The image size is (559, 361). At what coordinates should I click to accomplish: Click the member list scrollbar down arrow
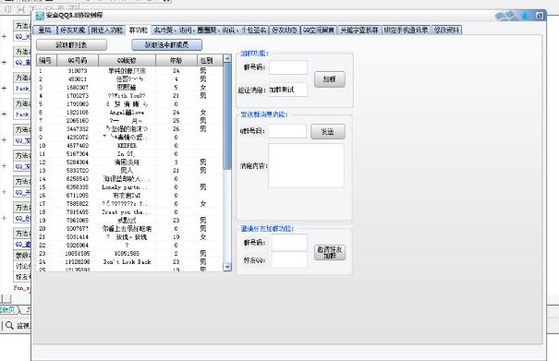pos(227,267)
